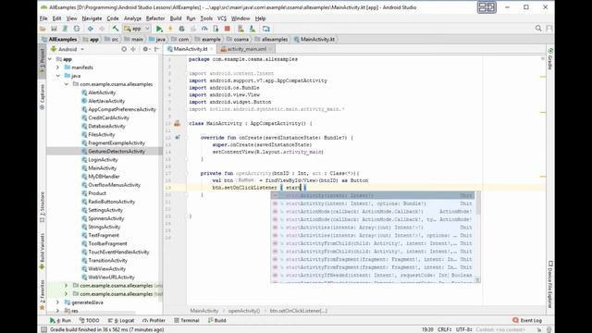Click the allexamples breadcrumb in navigation bar
The height and width of the screenshot is (333, 592).
pyautogui.click(x=271, y=39)
